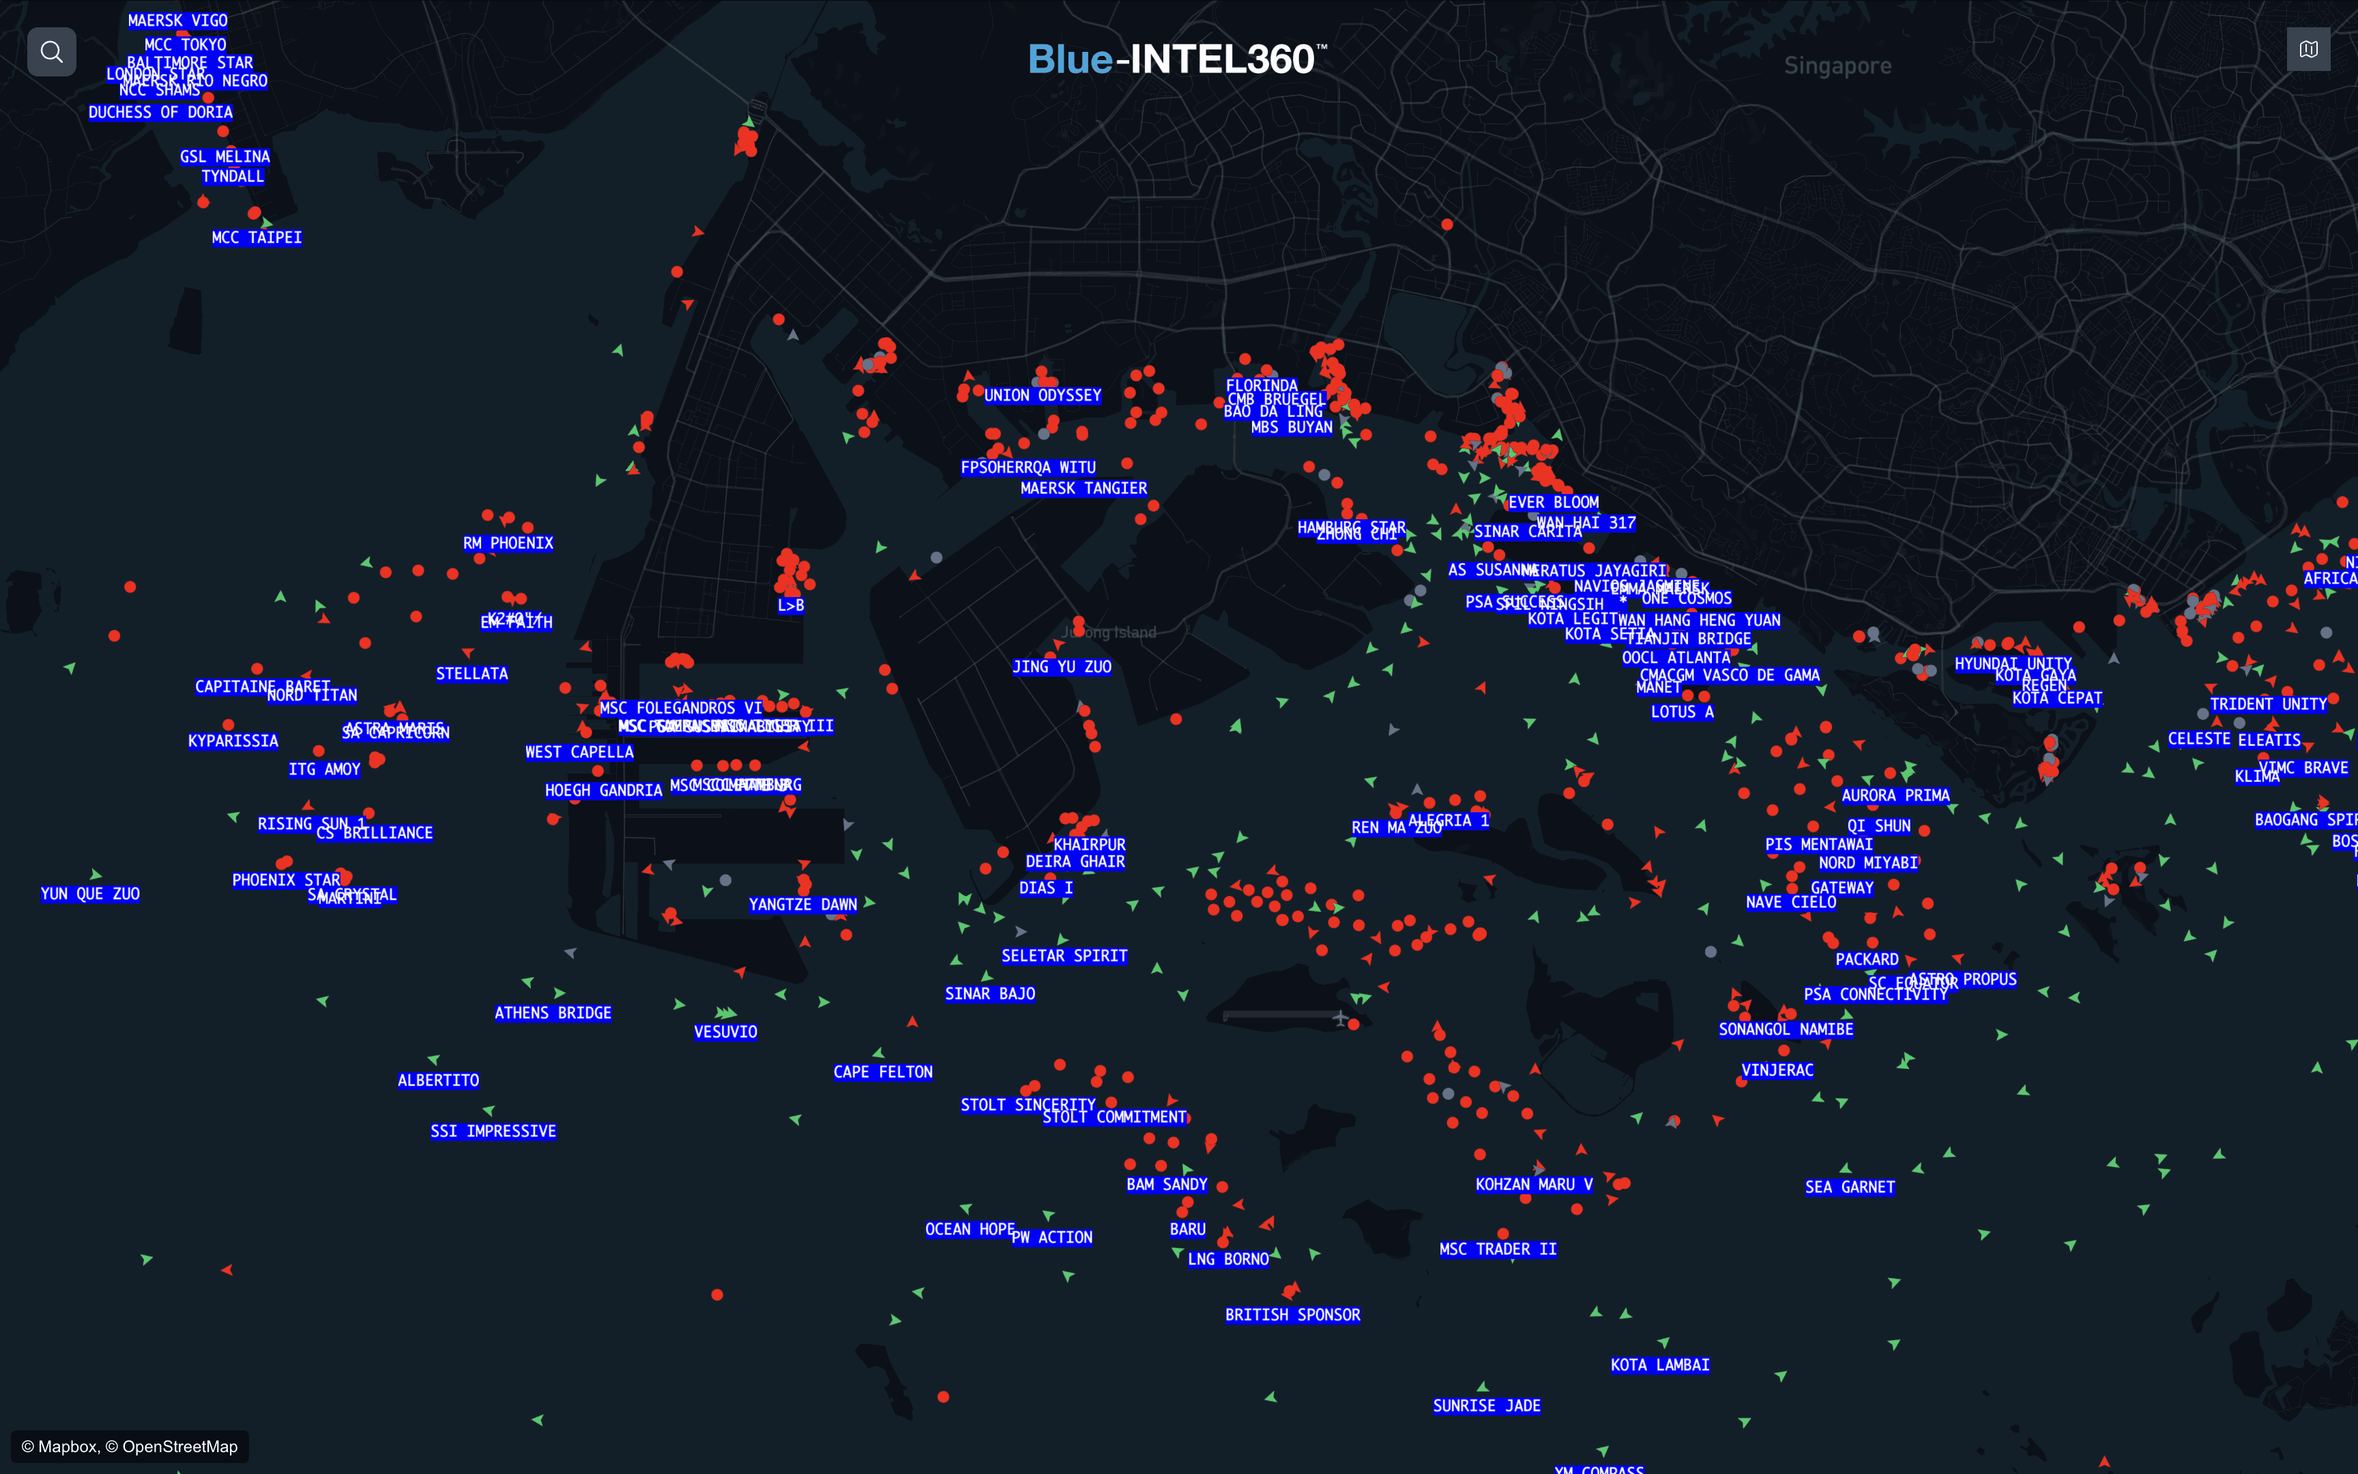Click the UNION ODYSSEY ship label
This screenshot has height=1474, width=2358.
click(1042, 396)
